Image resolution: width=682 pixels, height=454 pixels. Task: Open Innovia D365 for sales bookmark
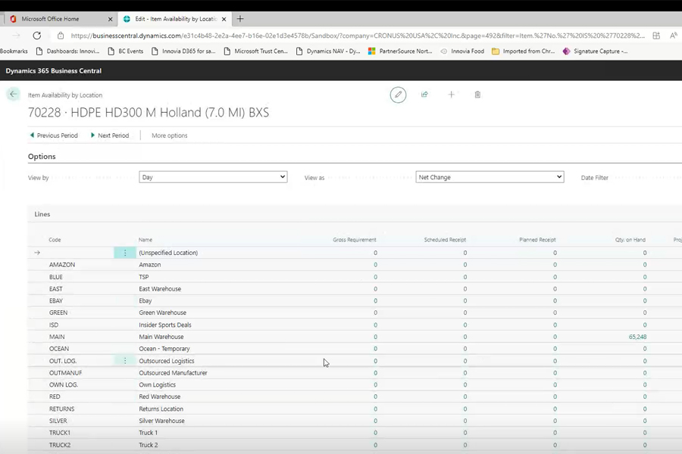click(183, 51)
